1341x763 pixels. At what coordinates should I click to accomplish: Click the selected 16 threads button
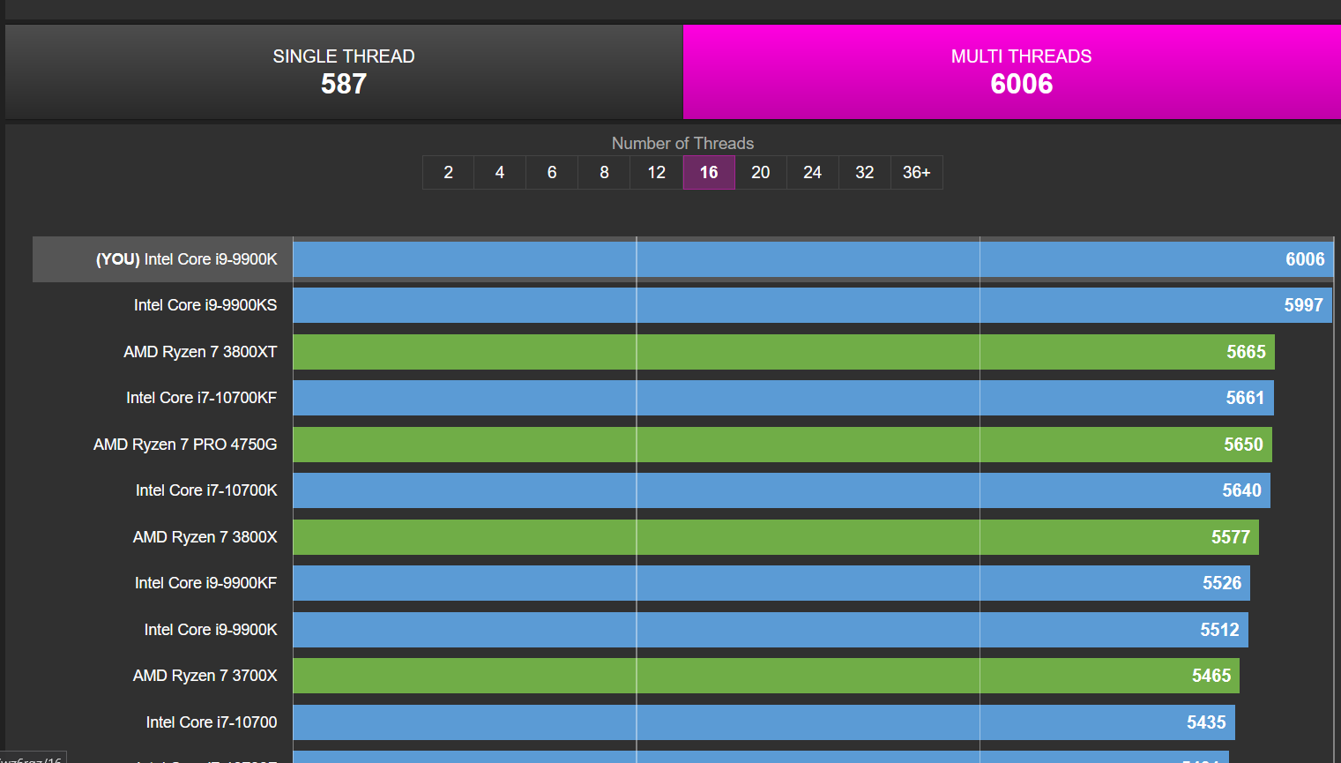(x=709, y=173)
